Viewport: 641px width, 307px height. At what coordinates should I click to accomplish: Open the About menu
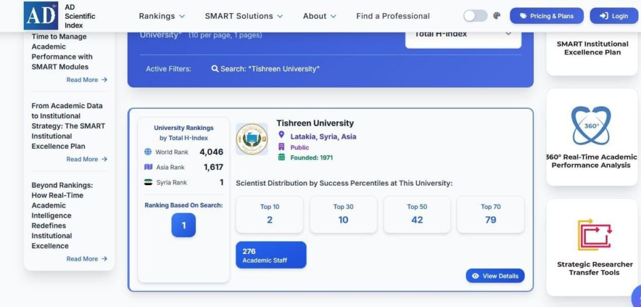(319, 16)
